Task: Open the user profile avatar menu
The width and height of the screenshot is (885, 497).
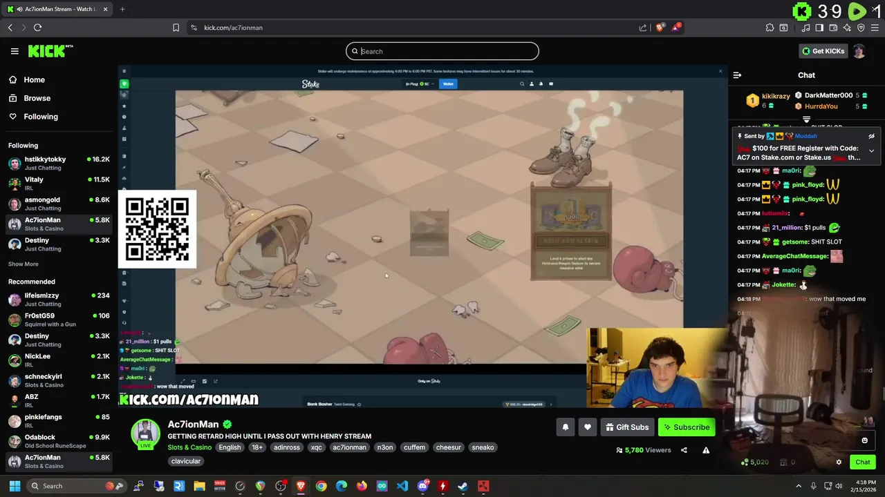Action: tap(859, 51)
